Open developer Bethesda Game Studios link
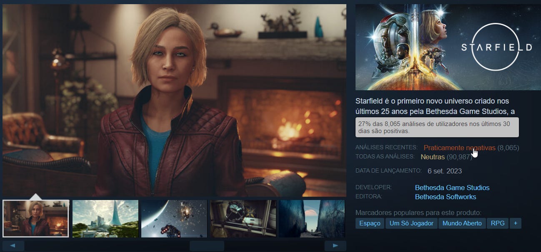 pyautogui.click(x=452, y=188)
